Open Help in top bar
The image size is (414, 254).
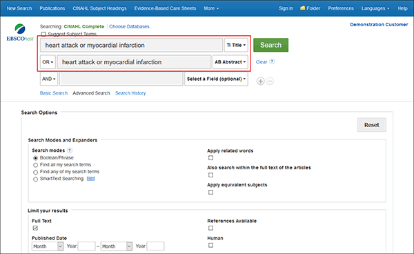click(x=403, y=8)
